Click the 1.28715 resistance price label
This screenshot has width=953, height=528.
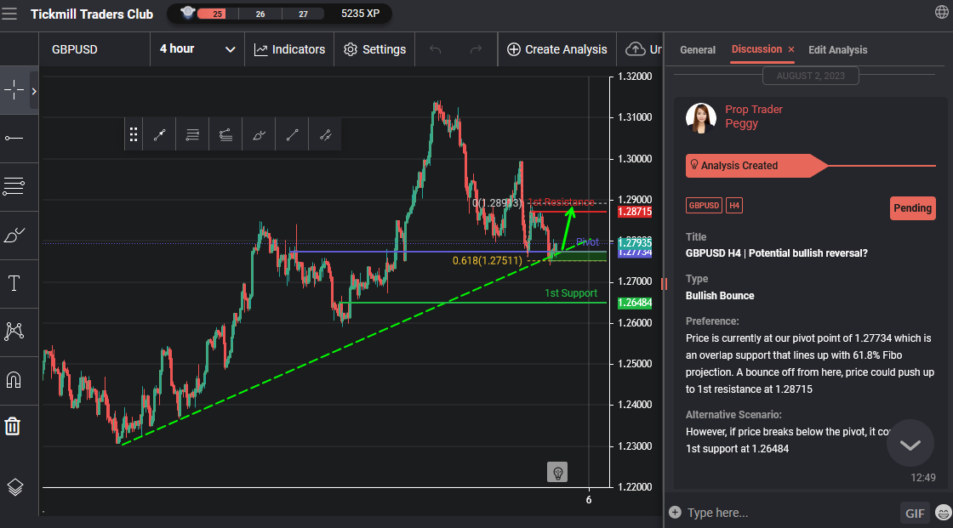[635, 212]
